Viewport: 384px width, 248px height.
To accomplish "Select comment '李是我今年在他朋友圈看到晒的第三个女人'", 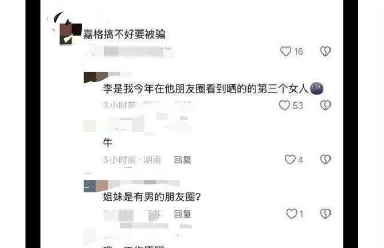I will [x=206, y=88].
